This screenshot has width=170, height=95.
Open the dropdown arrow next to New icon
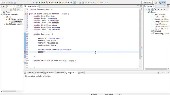coord(4,3)
